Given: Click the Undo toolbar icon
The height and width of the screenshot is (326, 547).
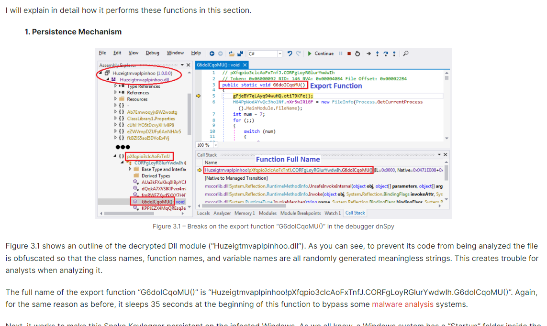Looking at the screenshot, I should coord(290,54).
